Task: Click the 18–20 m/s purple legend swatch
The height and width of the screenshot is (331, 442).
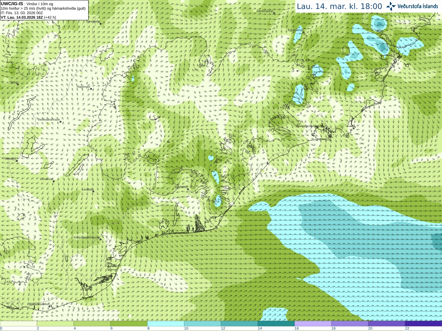Action: pos(350,324)
